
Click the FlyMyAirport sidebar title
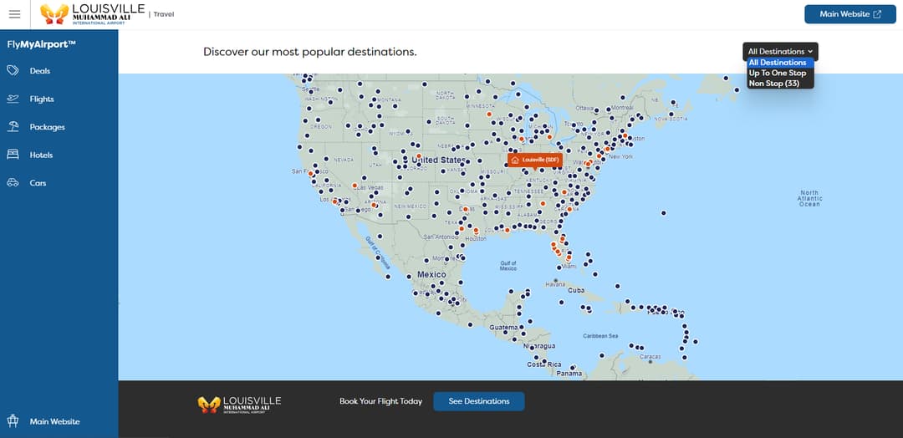[x=42, y=44]
